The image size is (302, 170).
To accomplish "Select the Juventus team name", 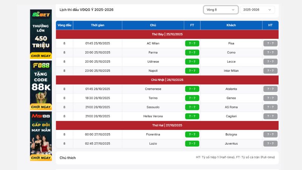I will (x=231, y=144).
